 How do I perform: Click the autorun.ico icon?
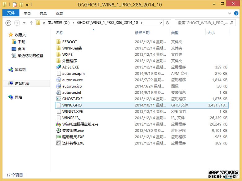(59, 86)
